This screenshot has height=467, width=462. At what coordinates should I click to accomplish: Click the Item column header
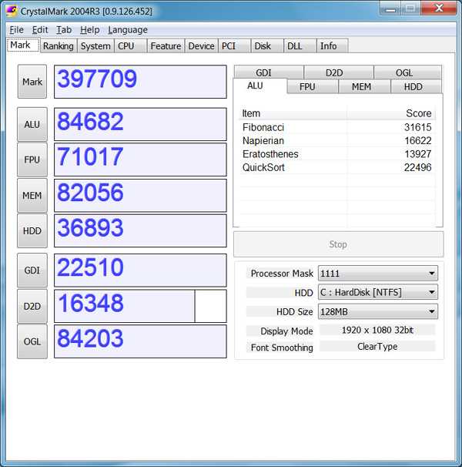[x=293, y=113]
